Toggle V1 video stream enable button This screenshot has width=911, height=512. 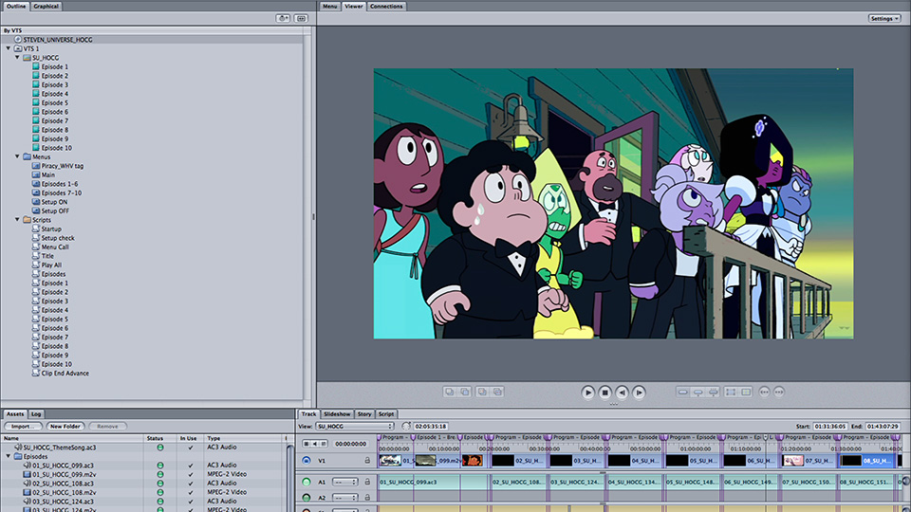(307, 461)
